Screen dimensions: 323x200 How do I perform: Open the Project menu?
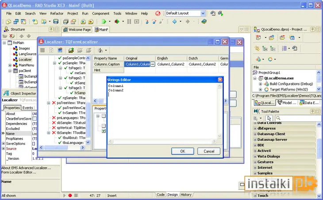pos(73,14)
